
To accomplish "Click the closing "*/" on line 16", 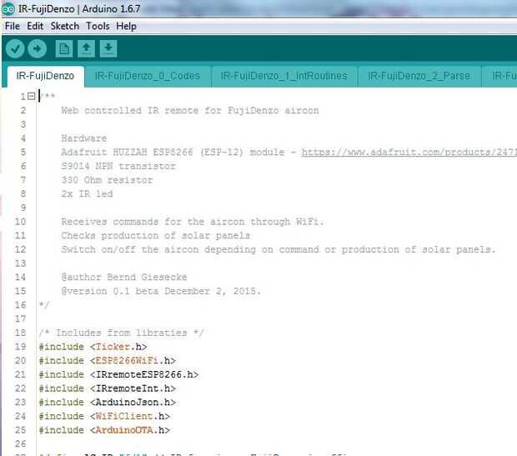I will tap(44, 305).
